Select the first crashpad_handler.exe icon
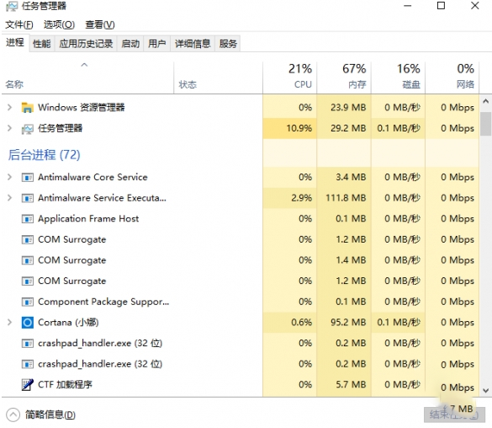The height and width of the screenshot is (428, 492). [27, 343]
